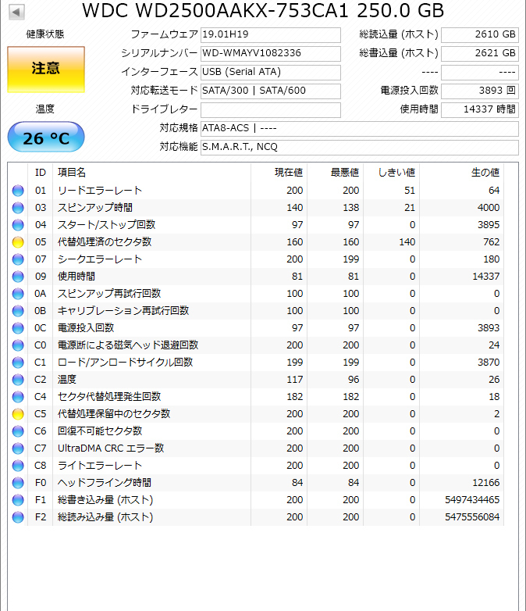Click the status orb for ID F2
The width and height of the screenshot is (526, 611).
18,517
